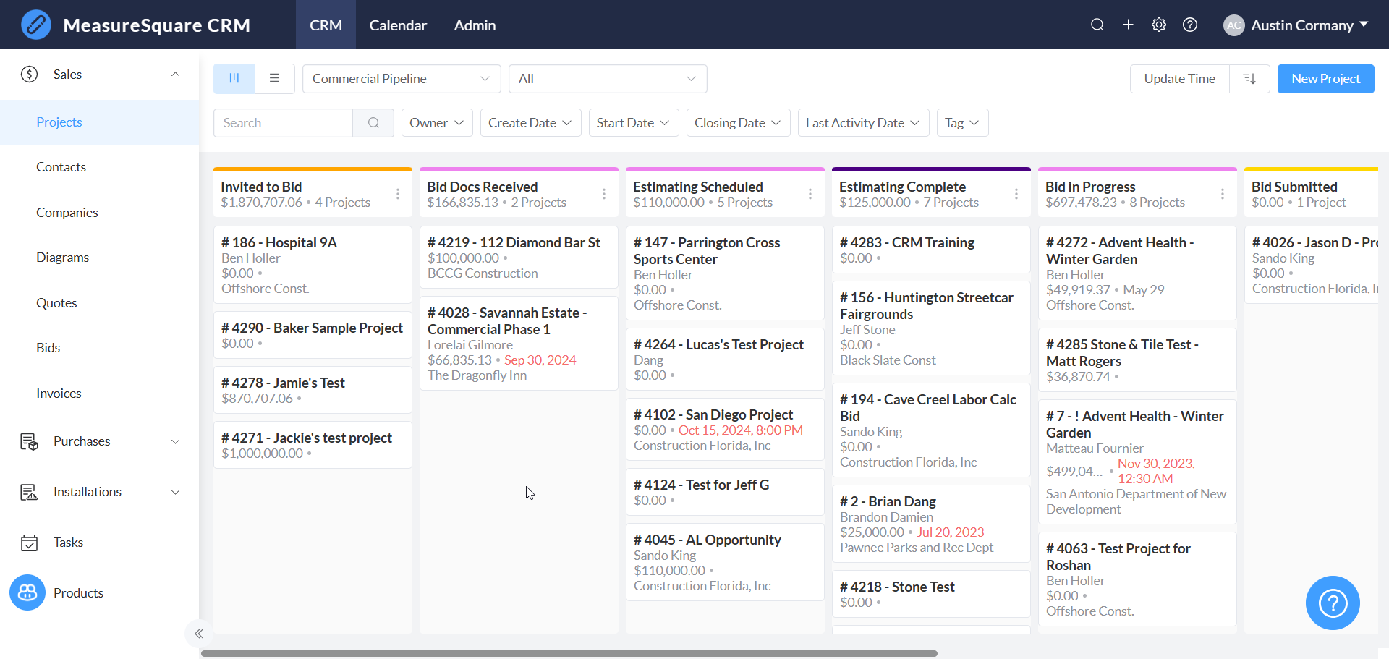
Task: Click the Sales dollar icon
Action: coord(30,74)
